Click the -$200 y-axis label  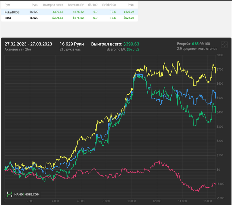click(220, 198)
